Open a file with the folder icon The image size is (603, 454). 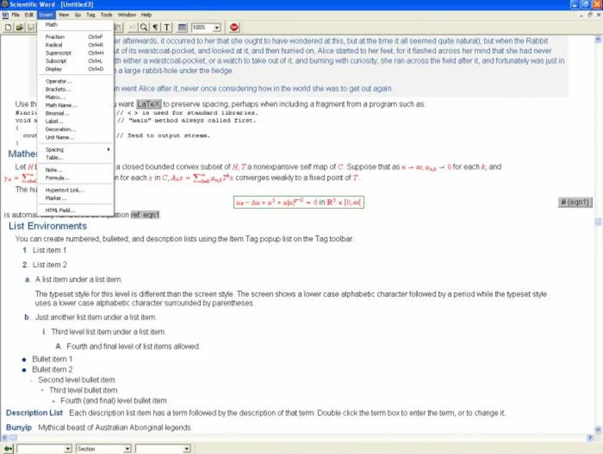tap(20, 27)
